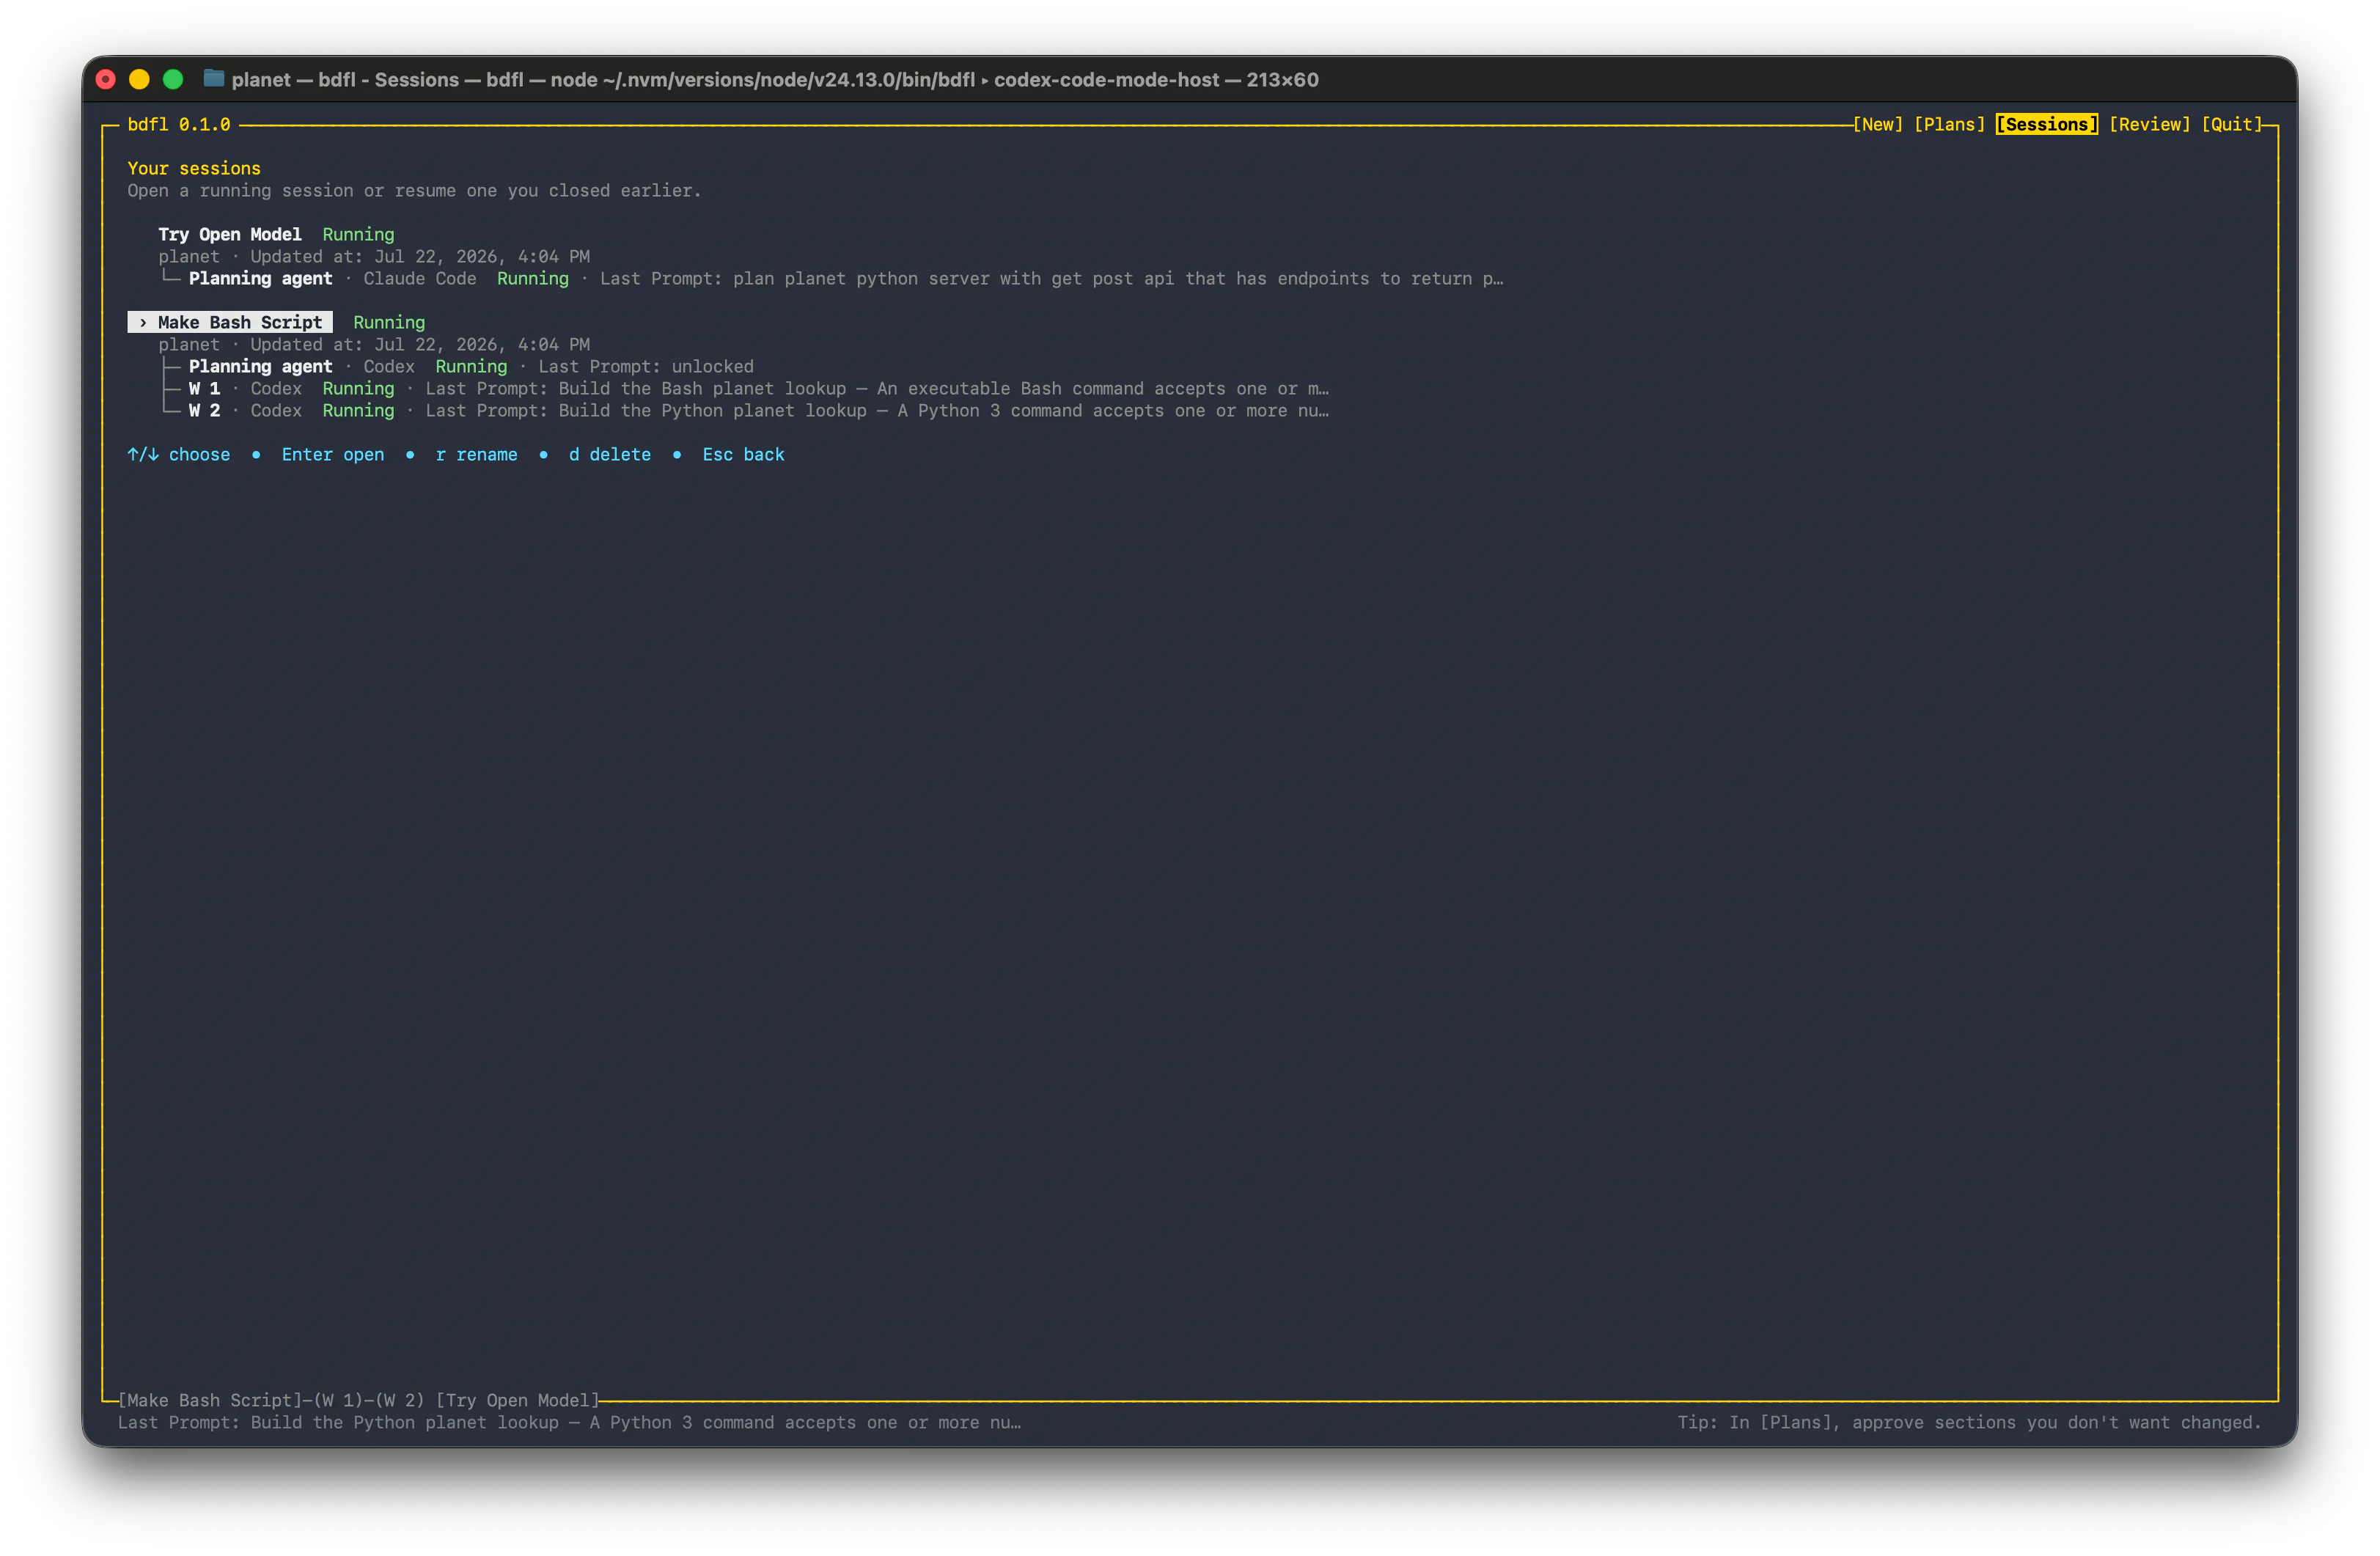Switch to the [Plans] tab
The image size is (2380, 1556).
(x=1949, y=124)
